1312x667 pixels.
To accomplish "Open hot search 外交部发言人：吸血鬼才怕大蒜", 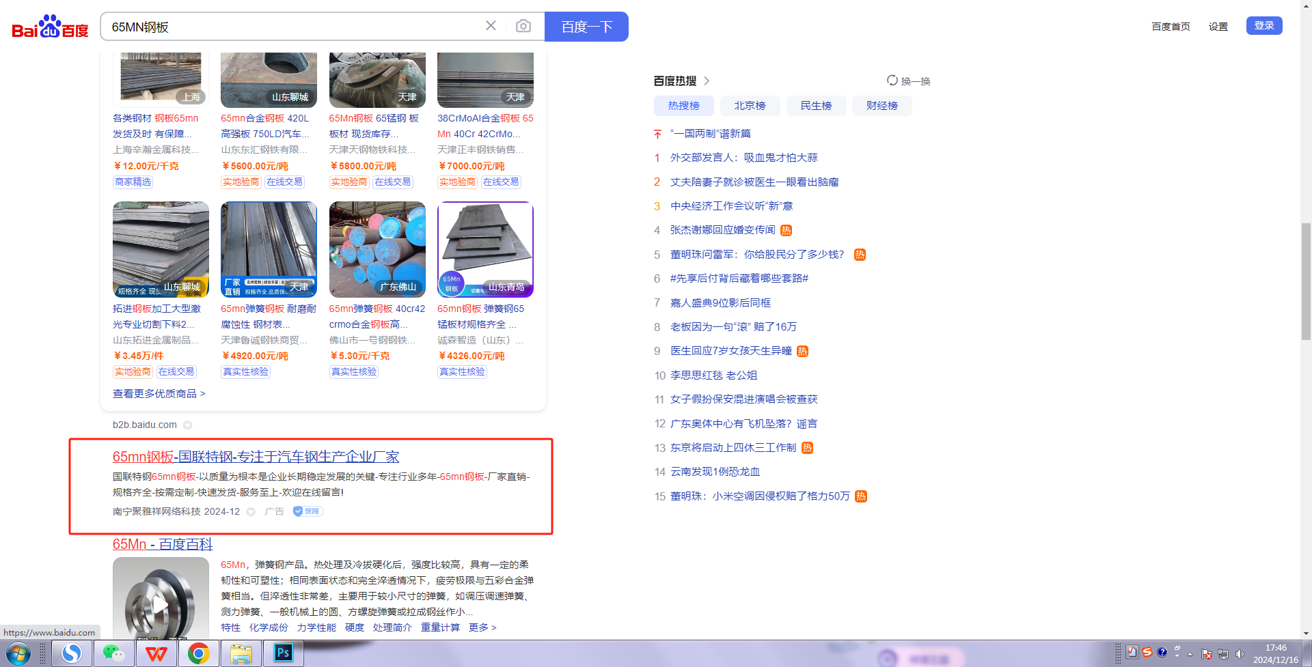I will click(744, 158).
